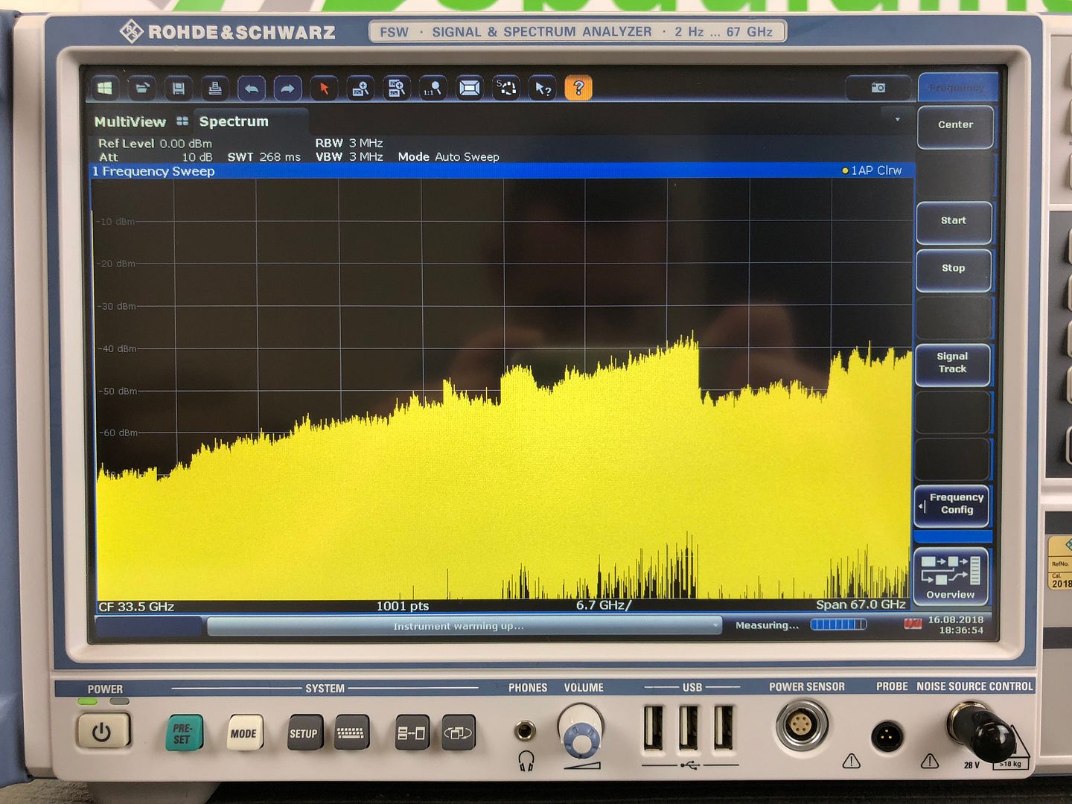Open the orange Help question mark icon
The image size is (1072, 804).
578,89
